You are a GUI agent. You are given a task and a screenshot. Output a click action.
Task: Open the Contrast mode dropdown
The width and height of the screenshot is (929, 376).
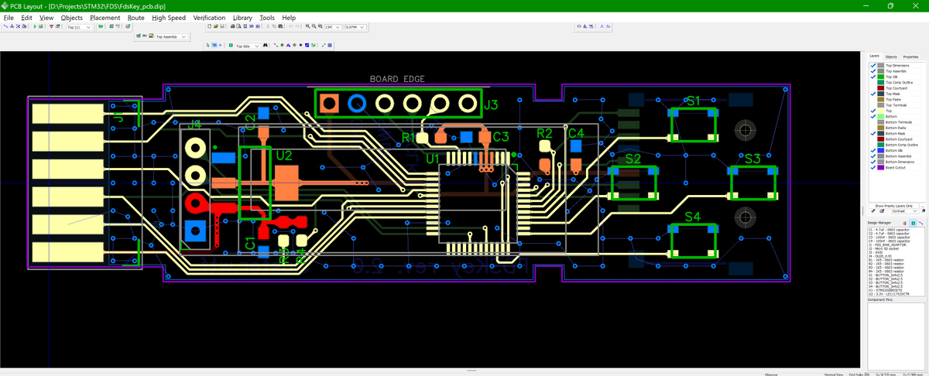coord(905,211)
